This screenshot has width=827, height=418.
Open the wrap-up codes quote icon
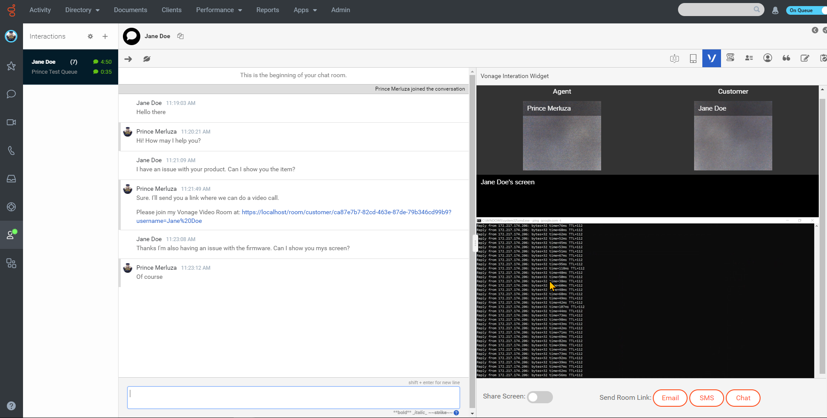786,58
